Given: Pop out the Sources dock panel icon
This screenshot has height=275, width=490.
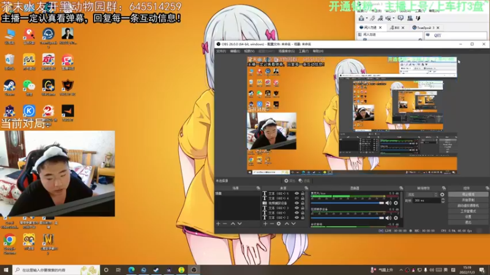Looking at the screenshot, I should tap(306, 188).
